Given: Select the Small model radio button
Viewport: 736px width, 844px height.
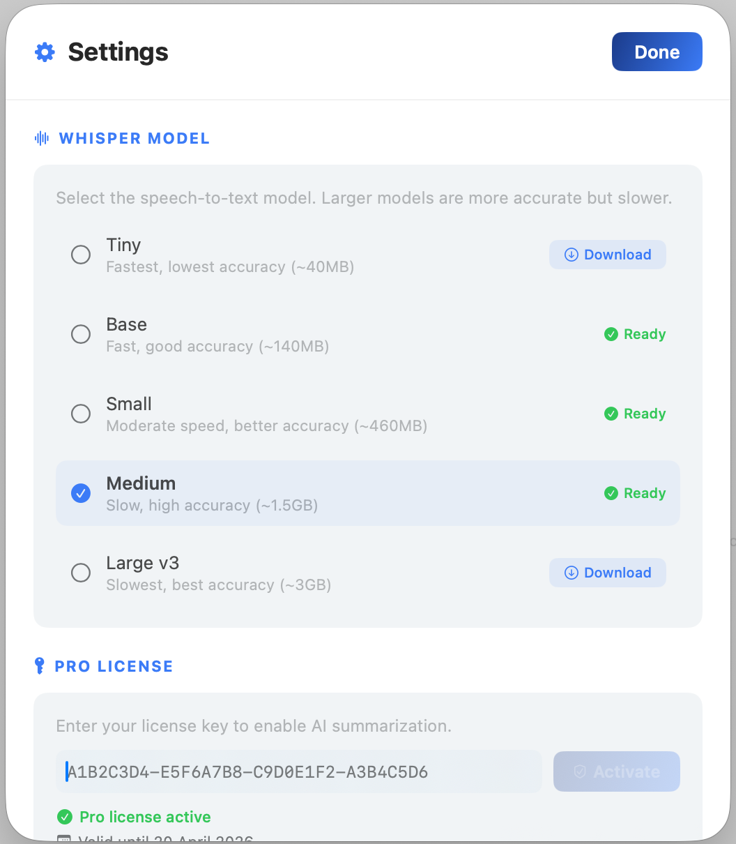Looking at the screenshot, I should [x=81, y=414].
